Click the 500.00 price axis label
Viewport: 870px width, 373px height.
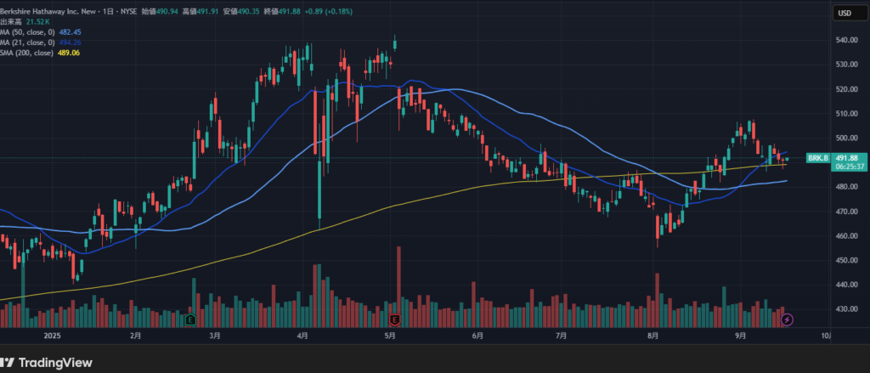pyautogui.click(x=848, y=138)
